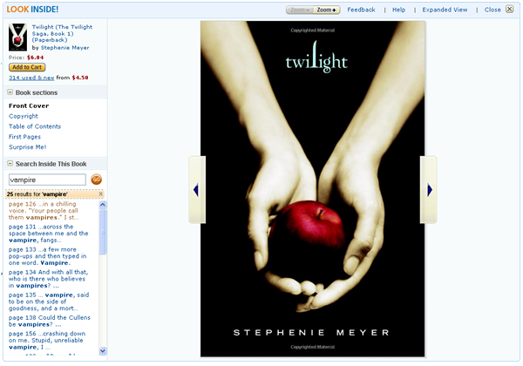
Task: Click the results list scroll up arrow
Action: [103, 205]
